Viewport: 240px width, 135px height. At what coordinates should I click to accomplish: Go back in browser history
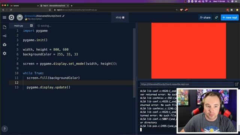pyautogui.click(x=3, y=10)
